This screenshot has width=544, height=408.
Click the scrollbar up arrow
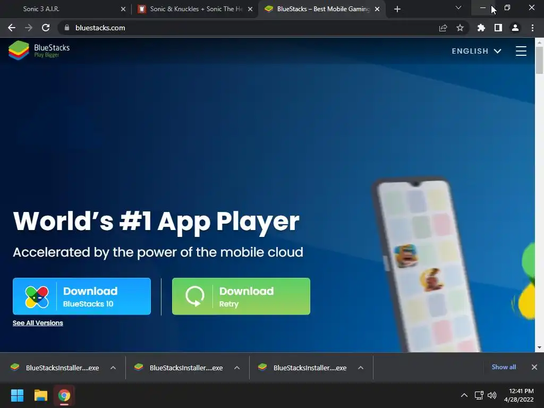coord(539,42)
